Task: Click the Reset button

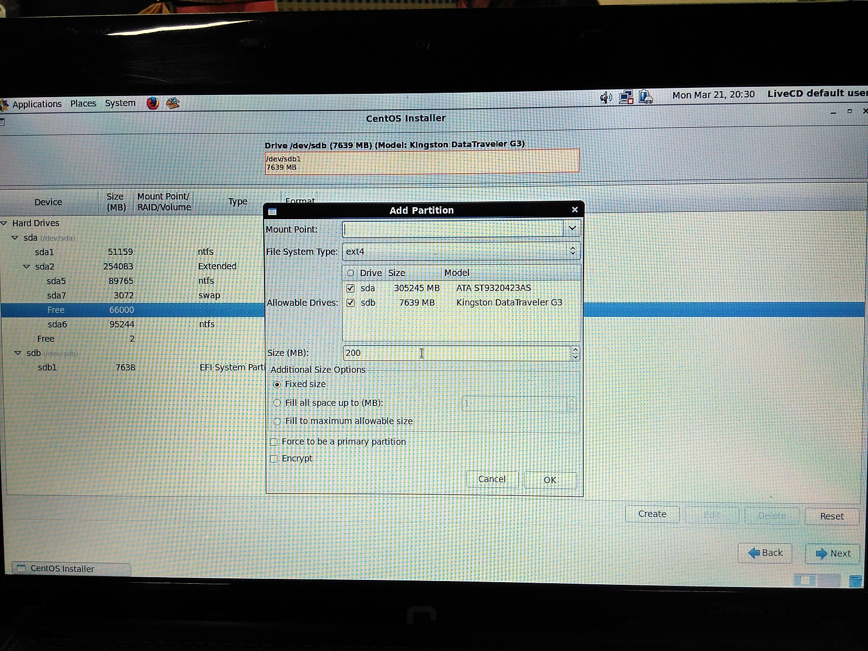Action: (832, 516)
